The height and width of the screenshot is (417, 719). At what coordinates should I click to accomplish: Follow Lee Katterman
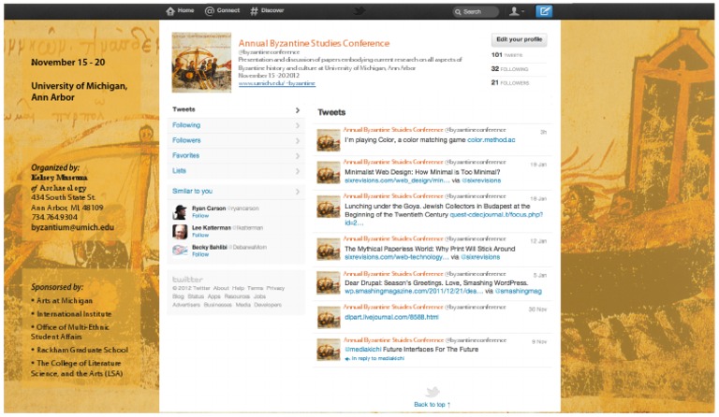click(x=200, y=236)
